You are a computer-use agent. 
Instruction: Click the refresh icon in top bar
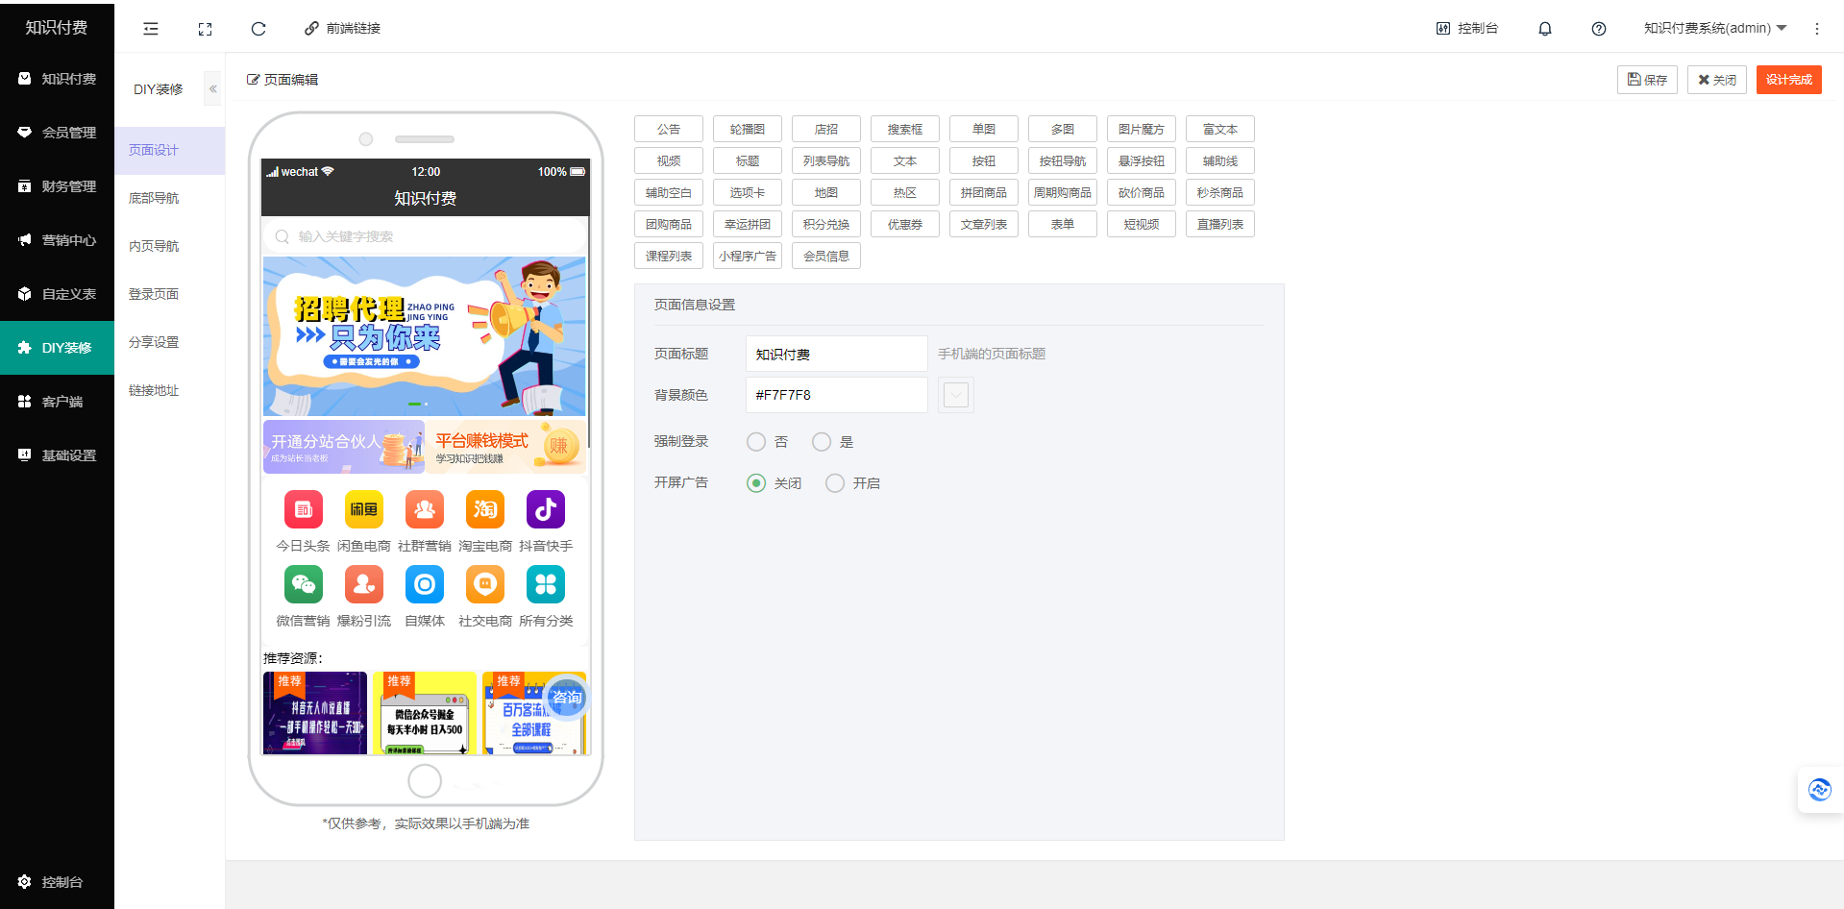(258, 29)
